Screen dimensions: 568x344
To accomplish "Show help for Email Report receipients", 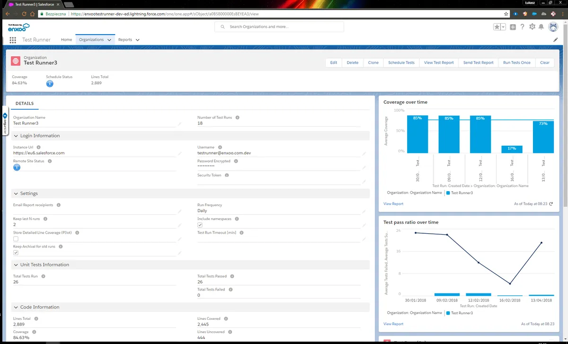I will 59,205.
